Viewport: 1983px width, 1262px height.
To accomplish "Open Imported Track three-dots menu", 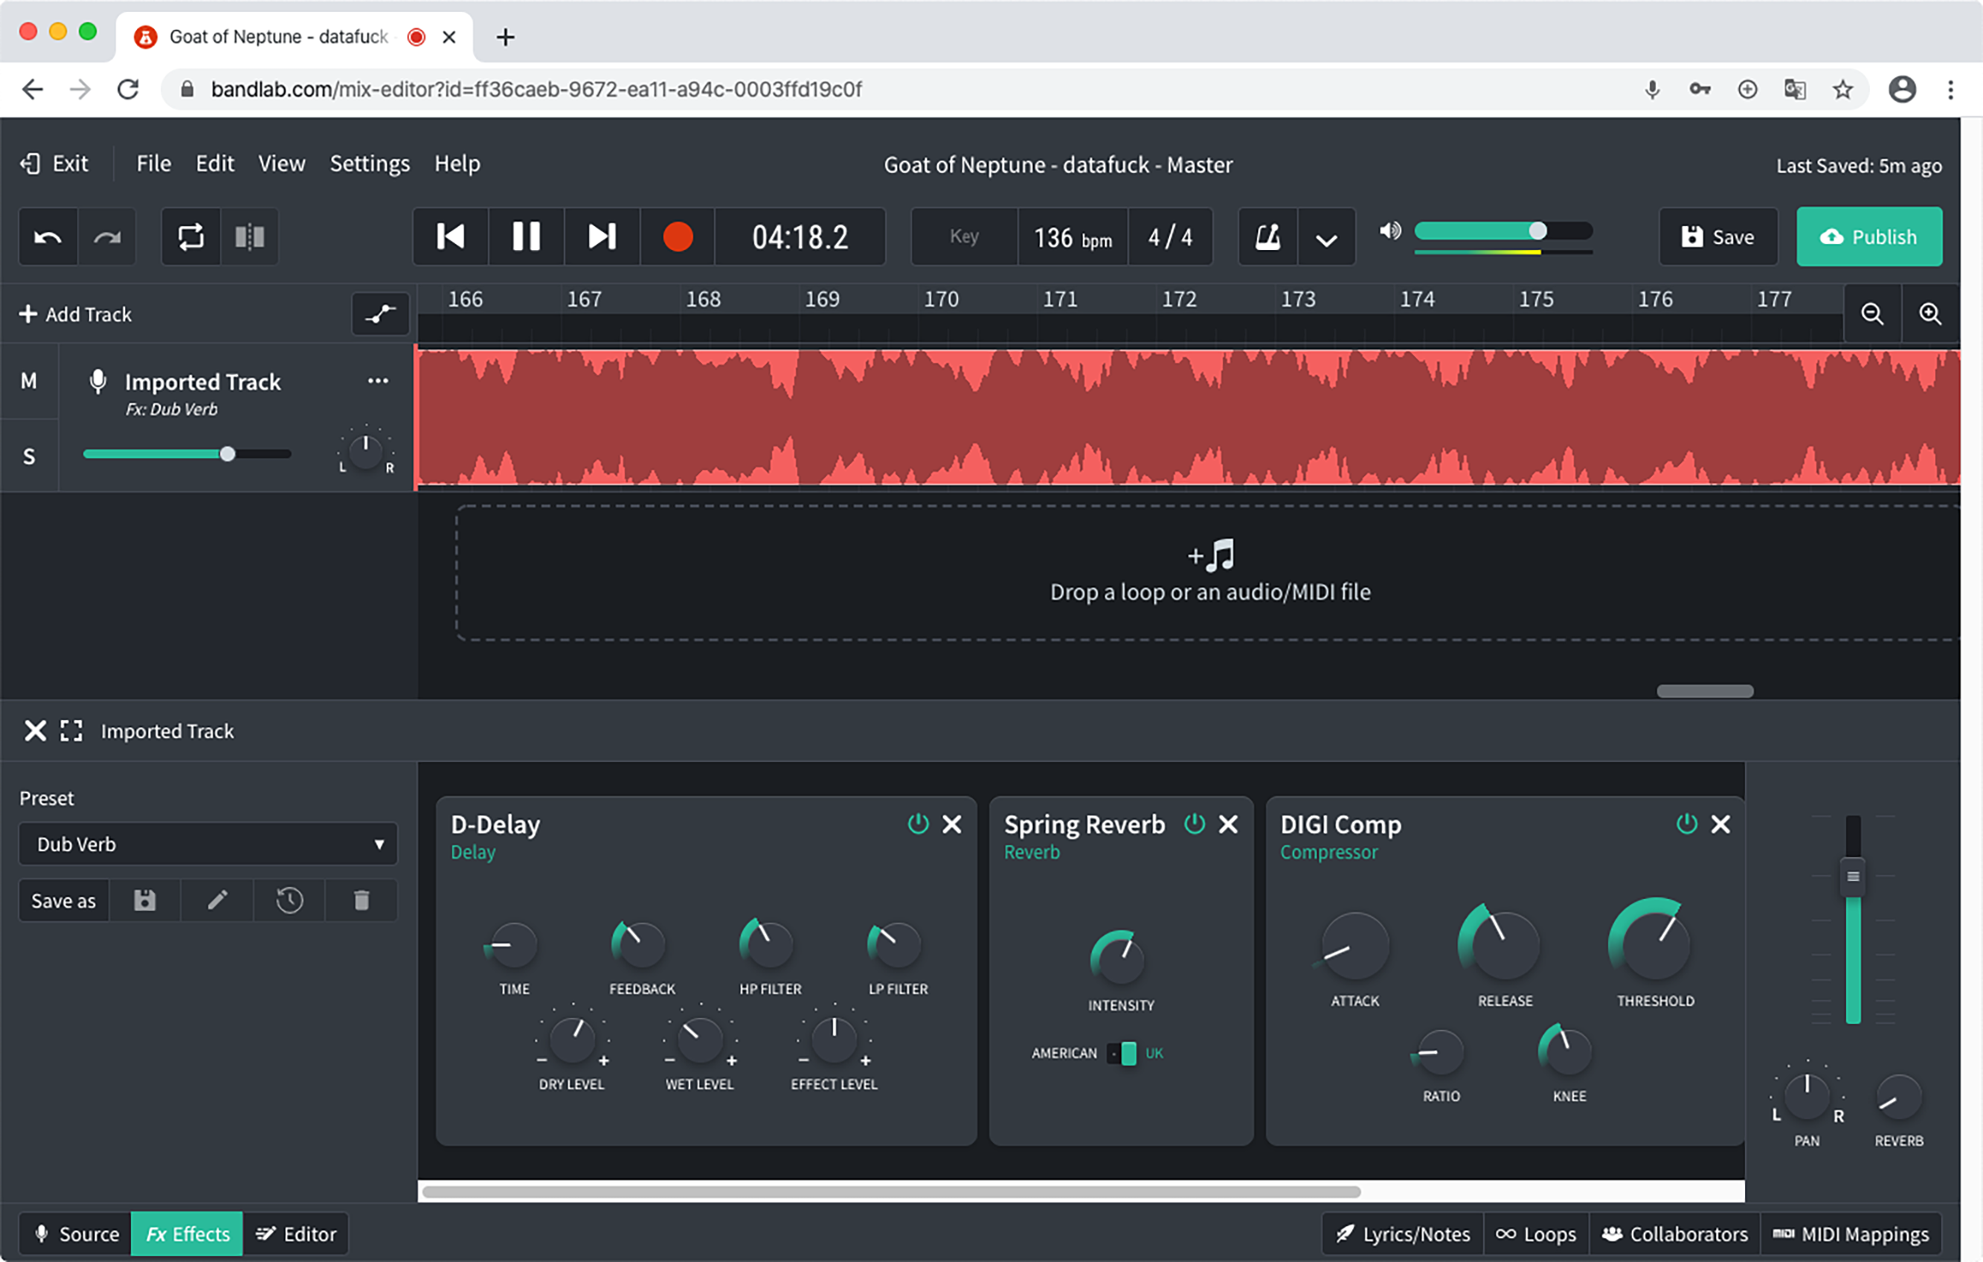I will 378,380.
